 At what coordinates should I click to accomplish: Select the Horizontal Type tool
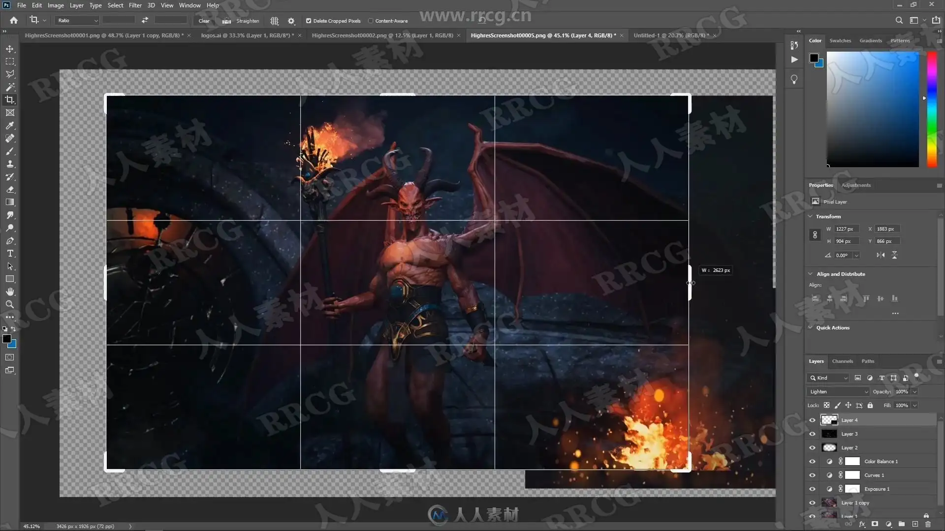coord(10,254)
